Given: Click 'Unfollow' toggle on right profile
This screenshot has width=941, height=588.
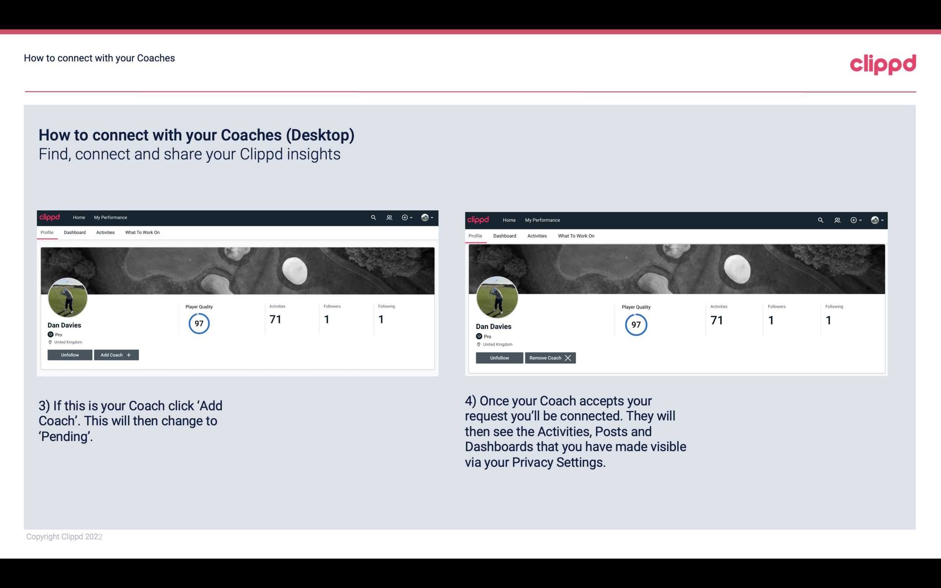Looking at the screenshot, I should pos(499,357).
